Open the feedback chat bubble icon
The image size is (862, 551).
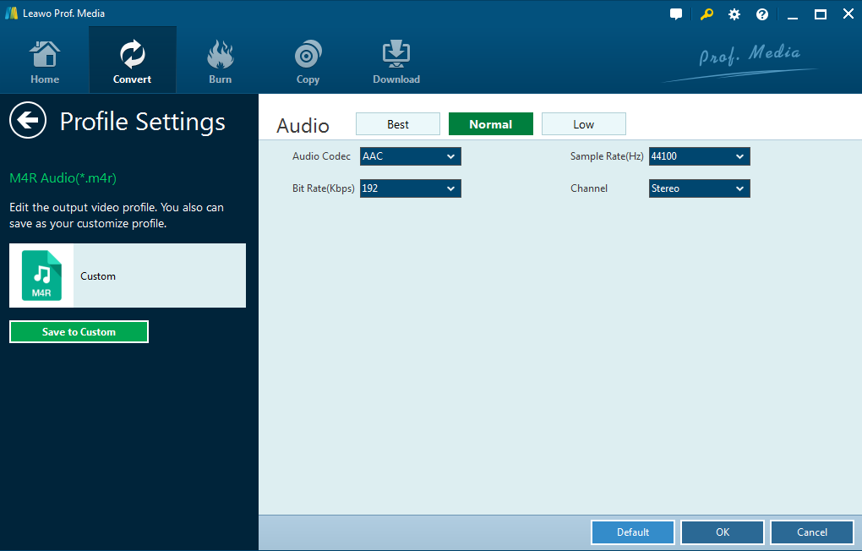pos(676,14)
